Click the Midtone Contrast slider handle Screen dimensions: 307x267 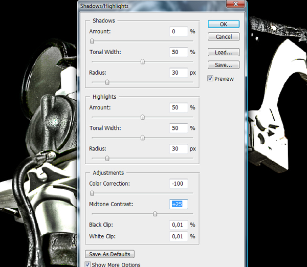click(x=155, y=214)
